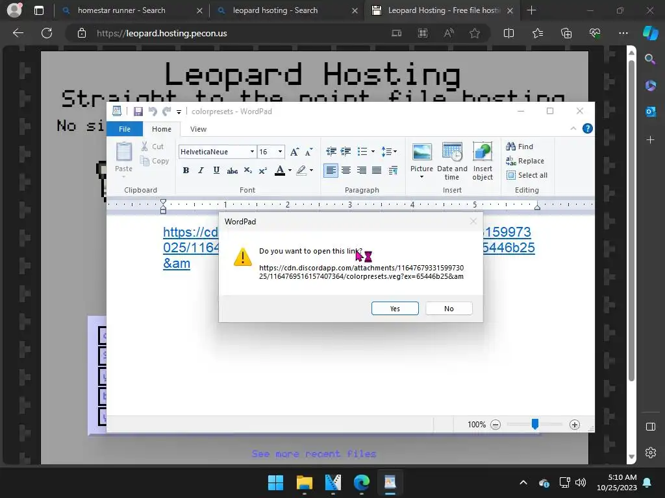The width and height of the screenshot is (665, 498).
Task: Click the zoom in plus button
Action: point(574,424)
